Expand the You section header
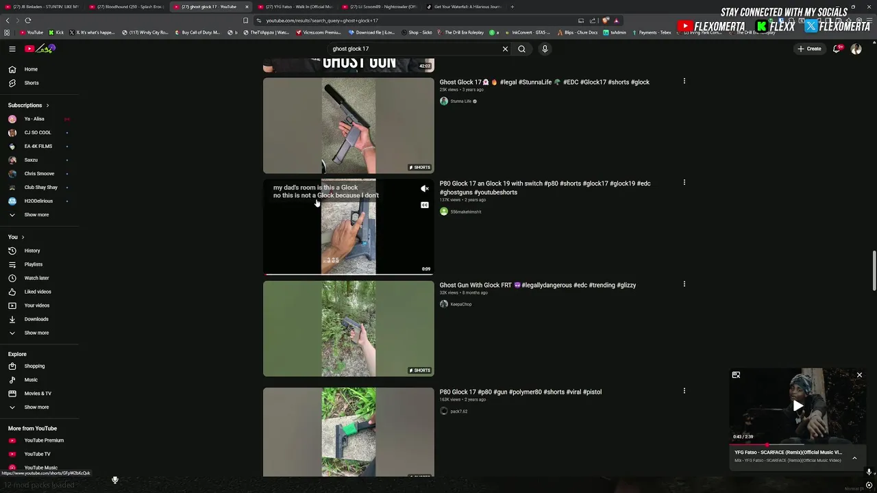The width and height of the screenshot is (877, 493). pos(16,237)
